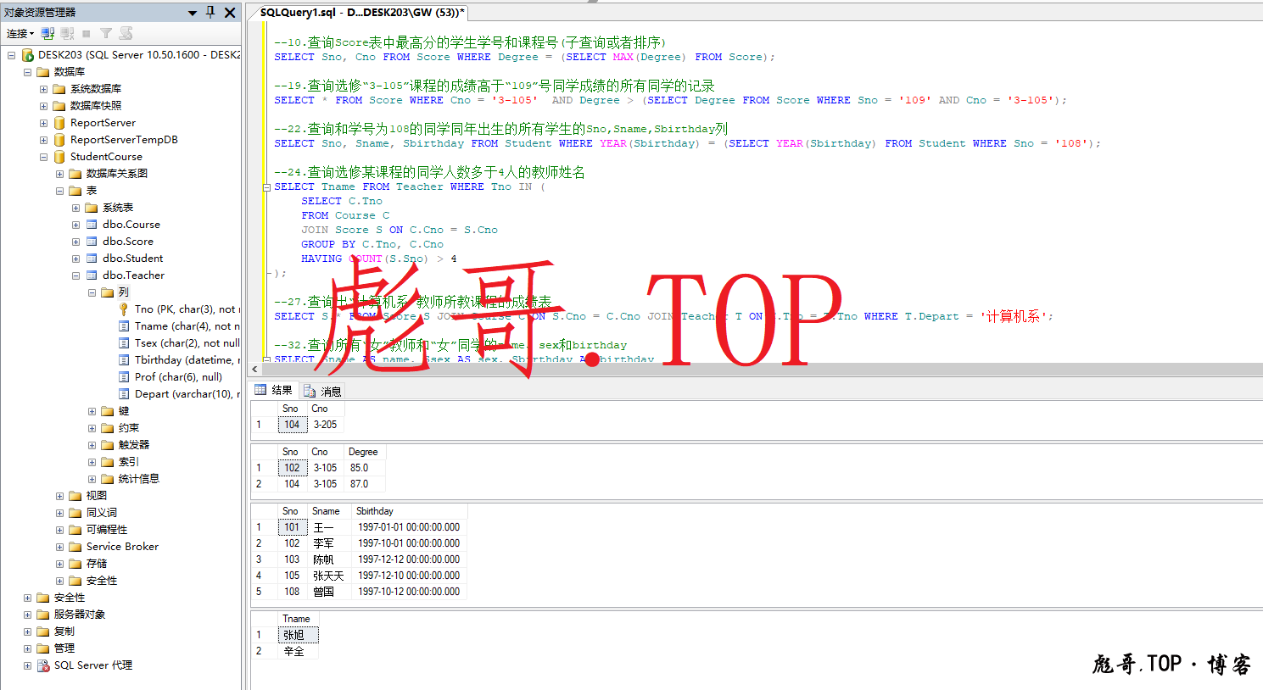Viewport: 1263px width, 690px height.
Task: Click the Degree column header in results
Action: (x=363, y=452)
